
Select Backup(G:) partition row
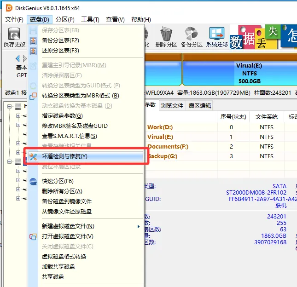[x=220, y=156]
